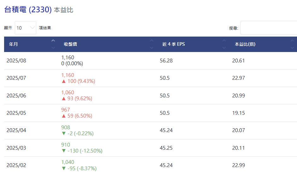Image resolution: width=297 pixels, height=174 pixels.
Task: Sort table by 近 4 季 EPS header label
Action: click(173, 44)
